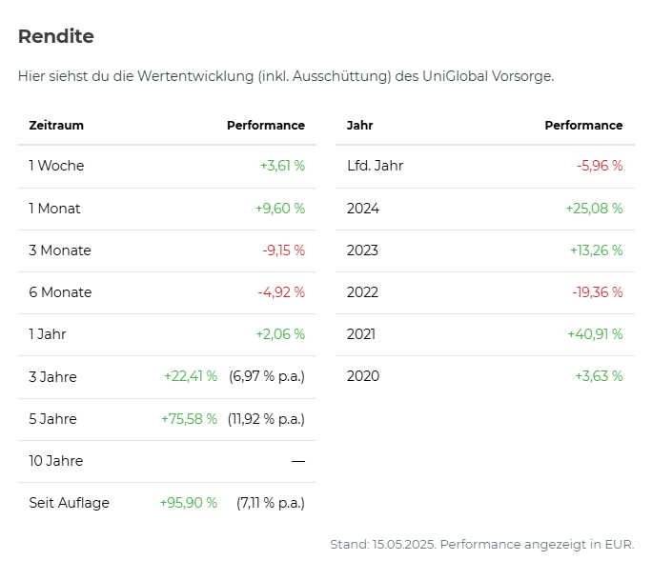This screenshot has width=652, height=581.
Task: Click the +25,08 % value for 2024
Action: click(597, 209)
